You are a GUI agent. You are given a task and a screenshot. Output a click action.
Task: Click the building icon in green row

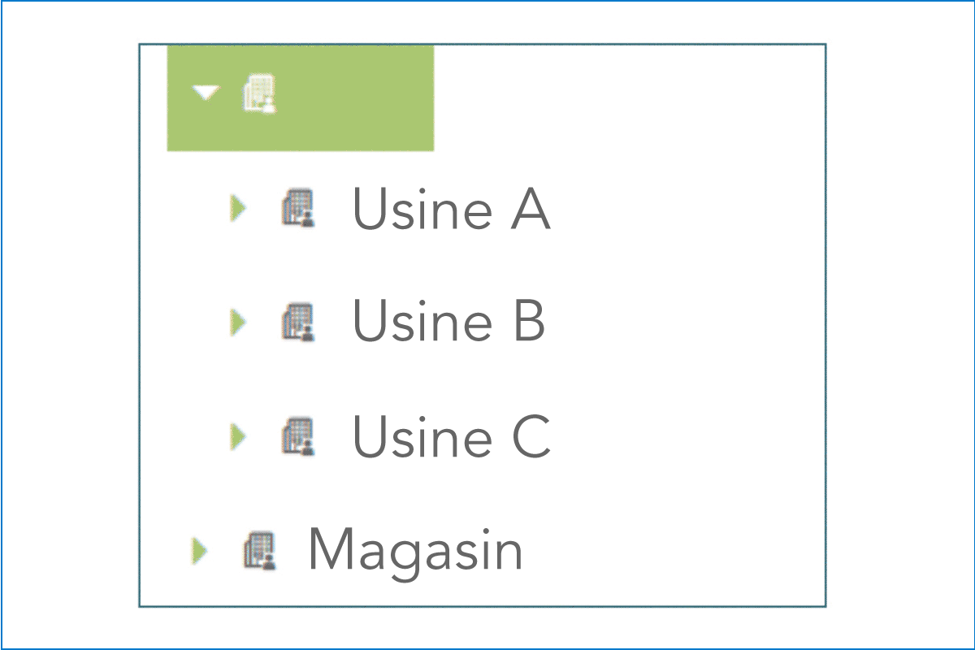260,94
